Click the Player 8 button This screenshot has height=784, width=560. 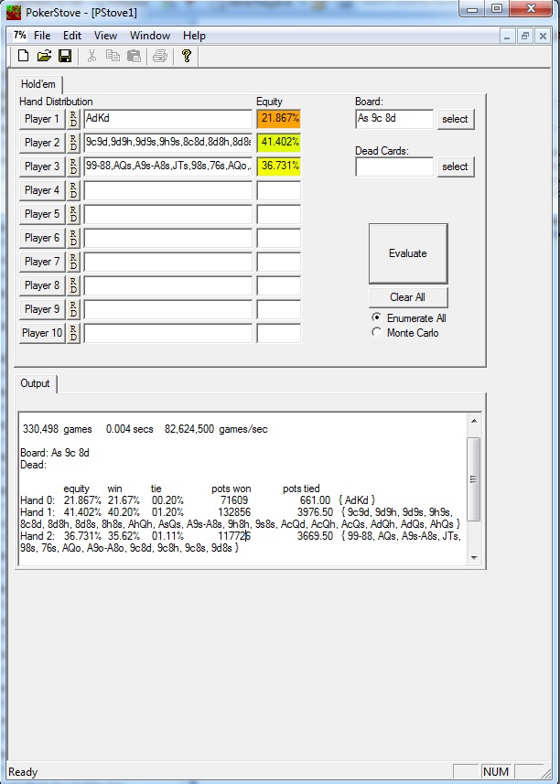click(x=42, y=285)
